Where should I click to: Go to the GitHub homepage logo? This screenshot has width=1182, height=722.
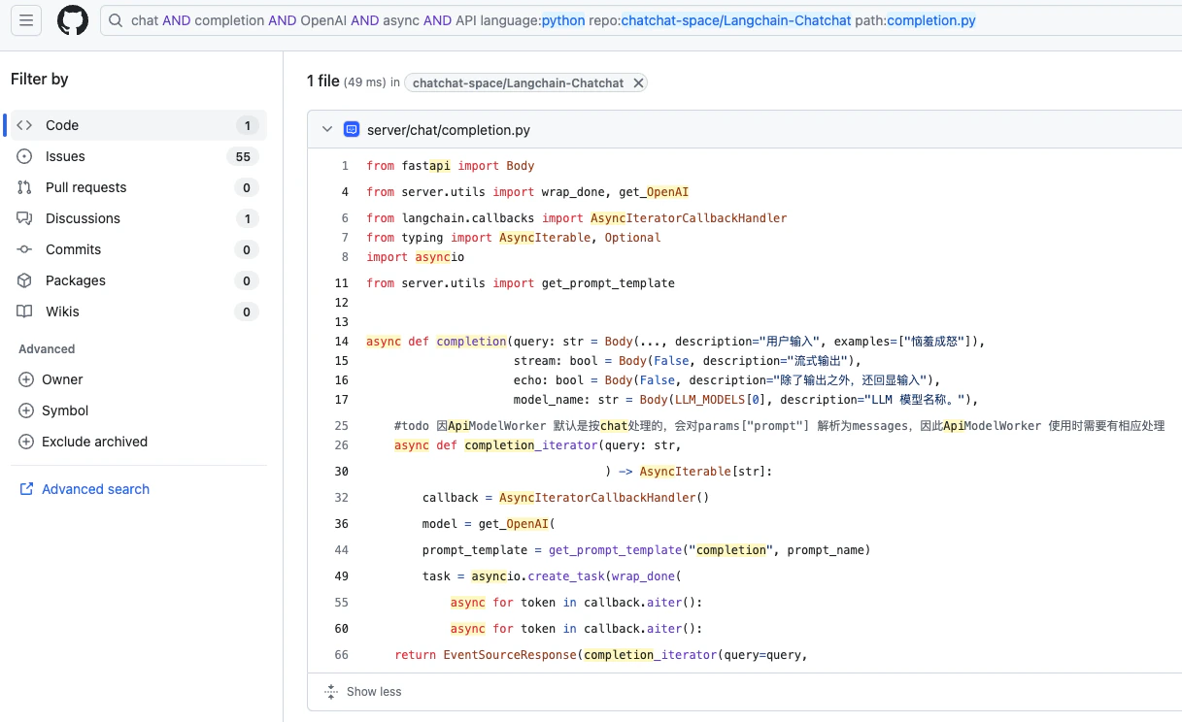click(73, 20)
